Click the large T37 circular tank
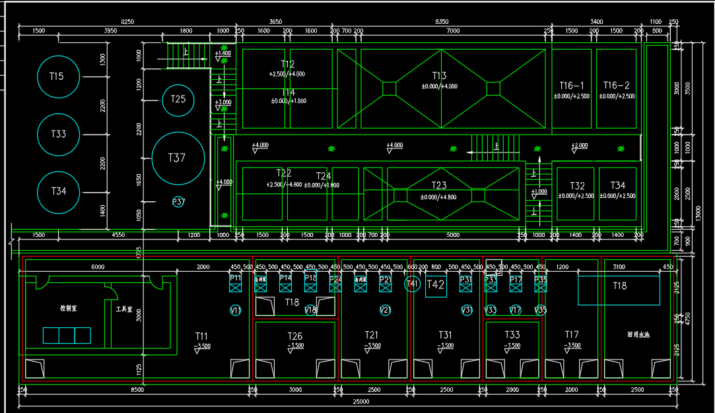This screenshot has height=413, width=715. pyautogui.click(x=177, y=158)
